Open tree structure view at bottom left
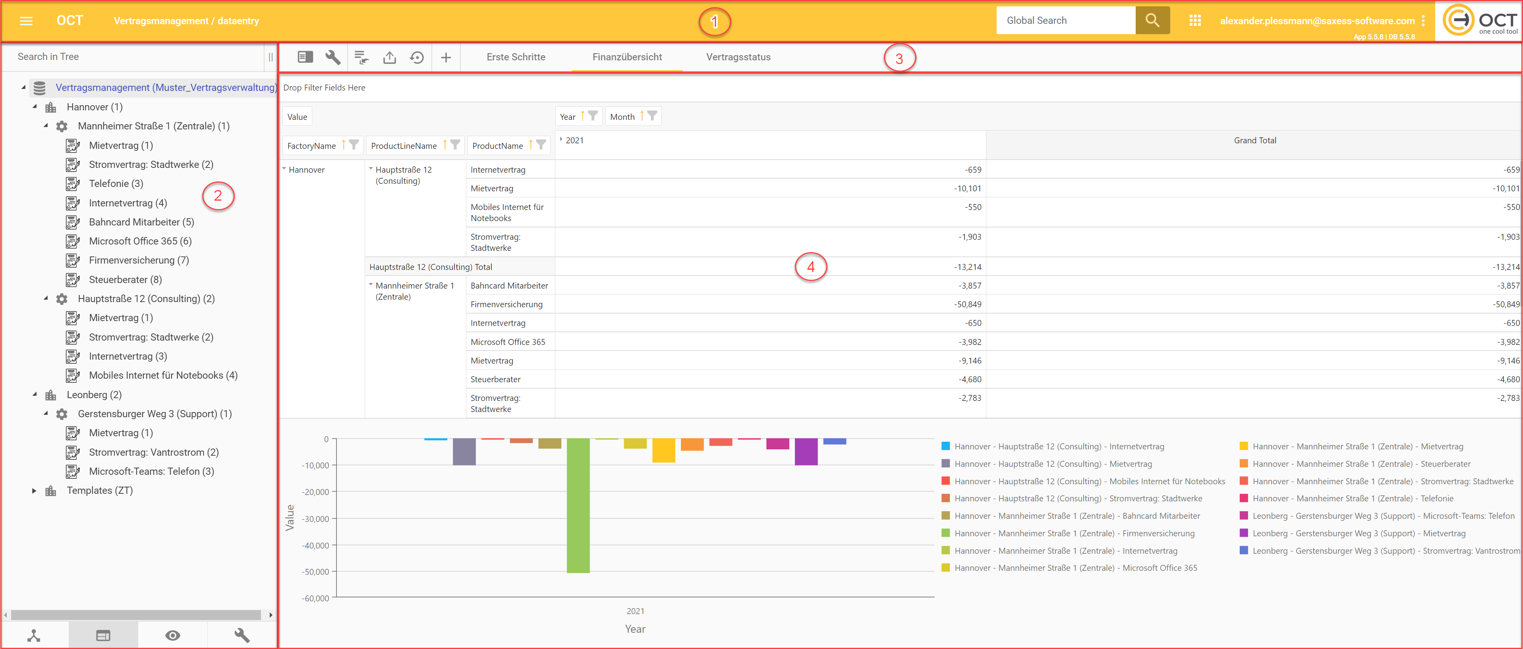The image size is (1523, 649). [34, 635]
